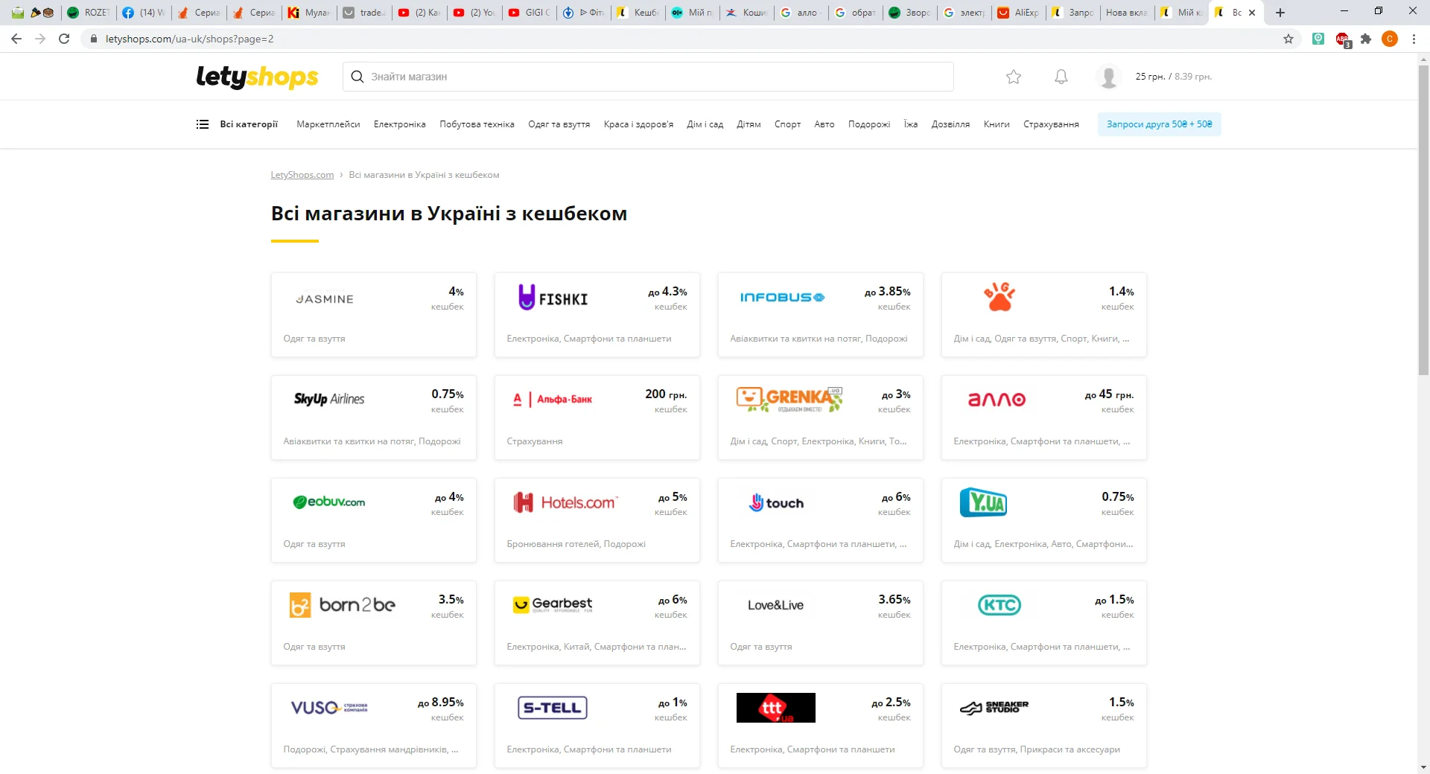The image size is (1430, 774).
Task: Open the Chrome profile avatar
Action: (1390, 39)
